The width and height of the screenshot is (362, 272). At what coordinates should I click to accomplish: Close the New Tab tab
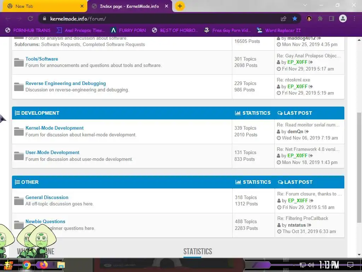click(82, 6)
